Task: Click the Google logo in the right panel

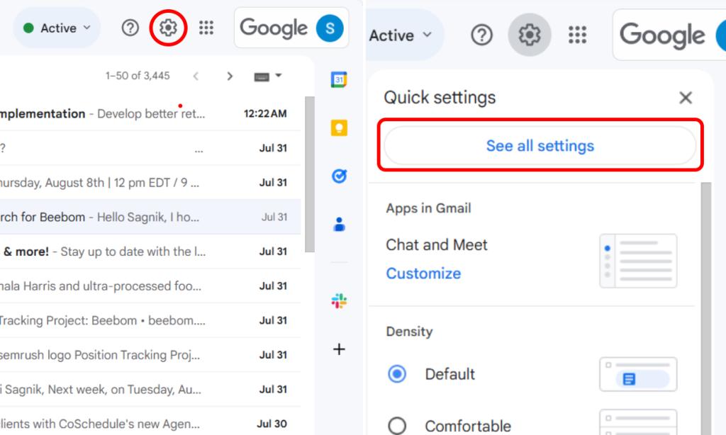Action: [662, 35]
